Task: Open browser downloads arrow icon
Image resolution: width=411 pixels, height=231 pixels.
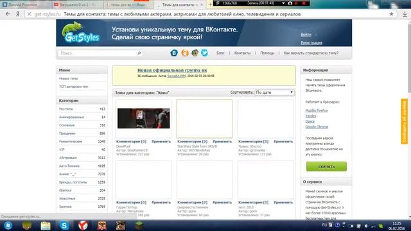Action: [405, 14]
